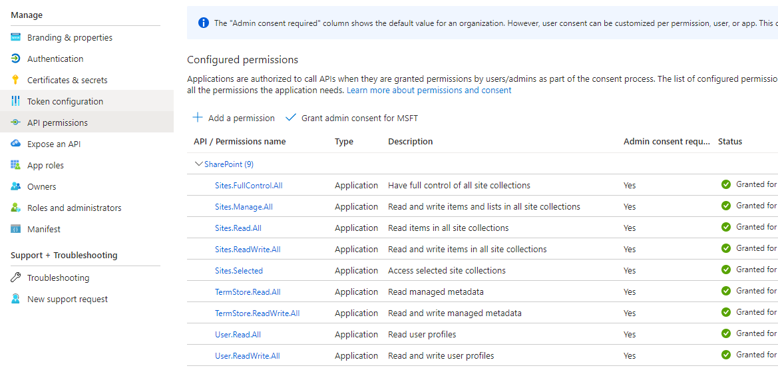Open Sites.Read.All permission
This screenshot has width=778, height=374.
pos(238,228)
